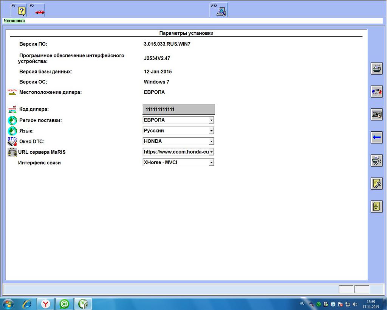The height and width of the screenshot is (310, 387).
Task: Click the printer icon in right sidebar
Action: (x=376, y=69)
